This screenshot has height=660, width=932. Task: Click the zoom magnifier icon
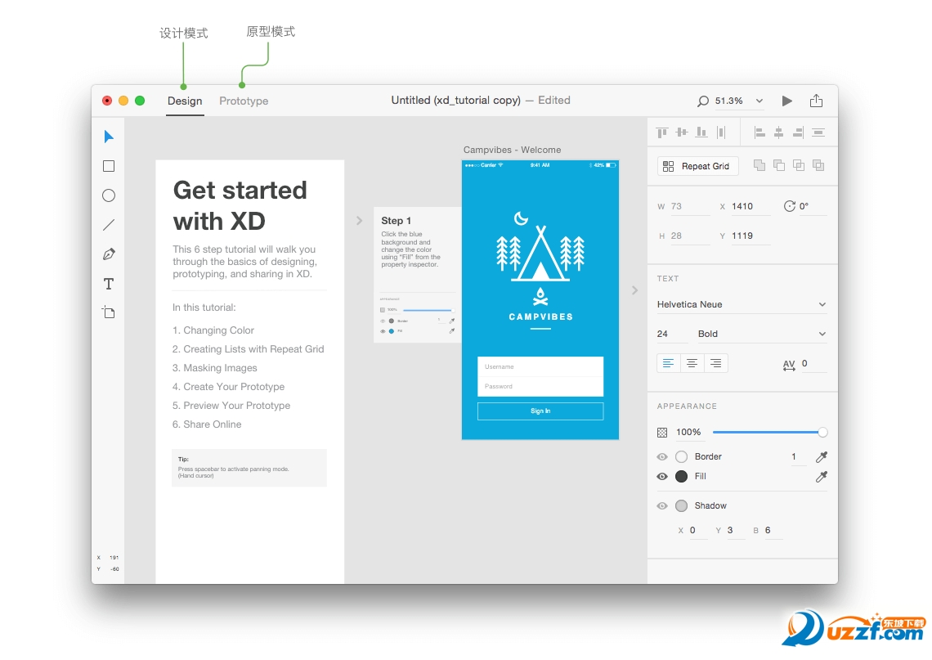click(702, 101)
